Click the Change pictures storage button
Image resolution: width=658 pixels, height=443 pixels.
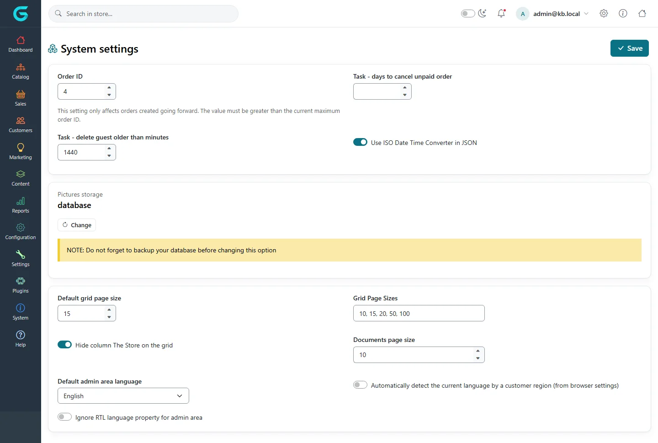point(77,225)
